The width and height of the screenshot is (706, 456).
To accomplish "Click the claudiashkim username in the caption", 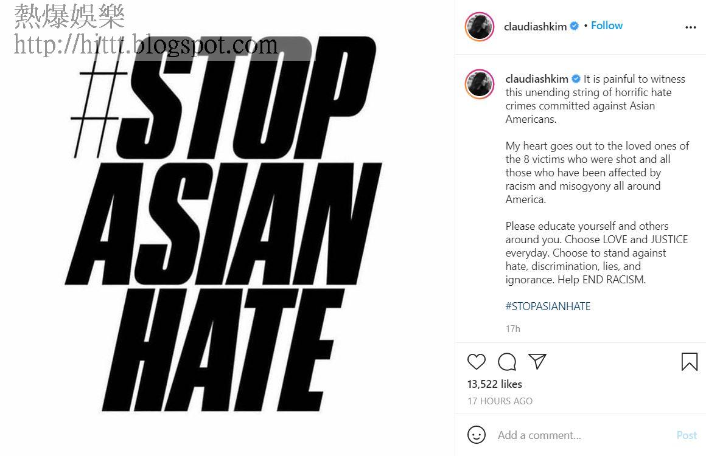I will [537, 79].
